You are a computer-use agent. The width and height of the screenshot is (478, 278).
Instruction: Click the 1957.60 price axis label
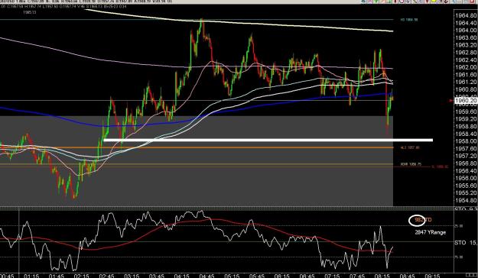tap(467, 149)
